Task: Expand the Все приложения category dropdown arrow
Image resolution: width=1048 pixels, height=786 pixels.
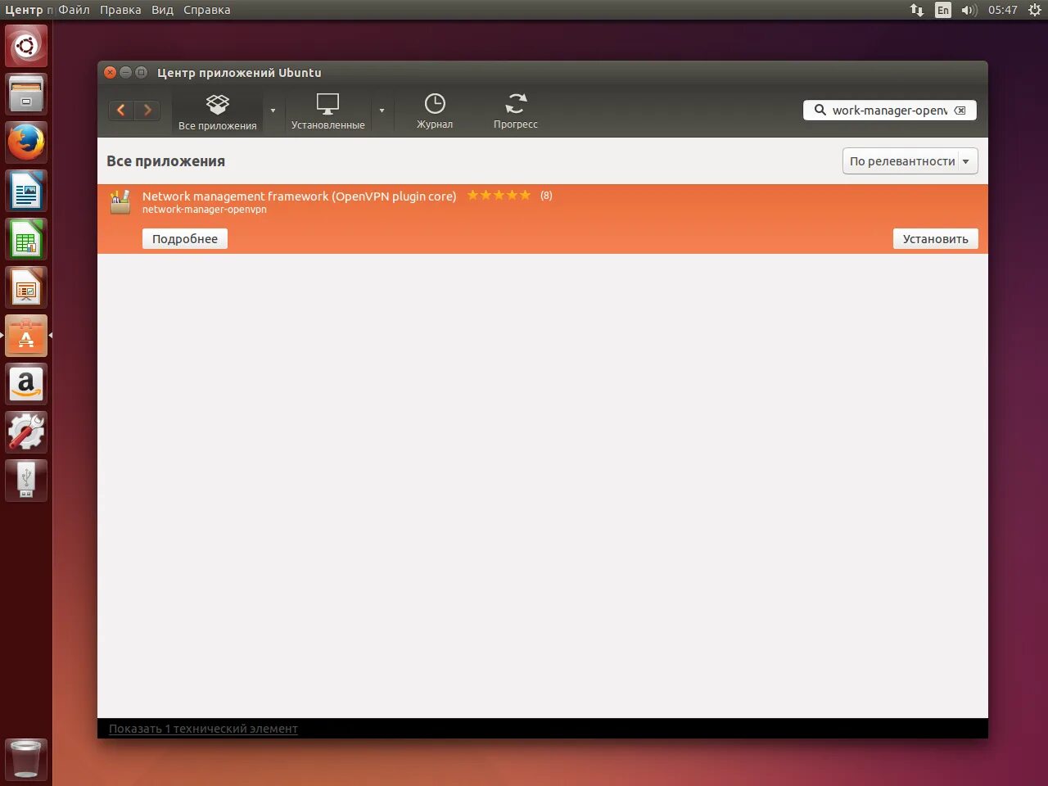Action: [273, 111]
